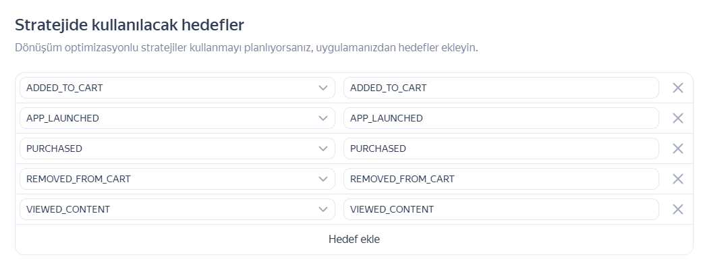Focus the APP_LAUNCHED name input field
This screenshot has width=703, height=272.
pos(501,118)
